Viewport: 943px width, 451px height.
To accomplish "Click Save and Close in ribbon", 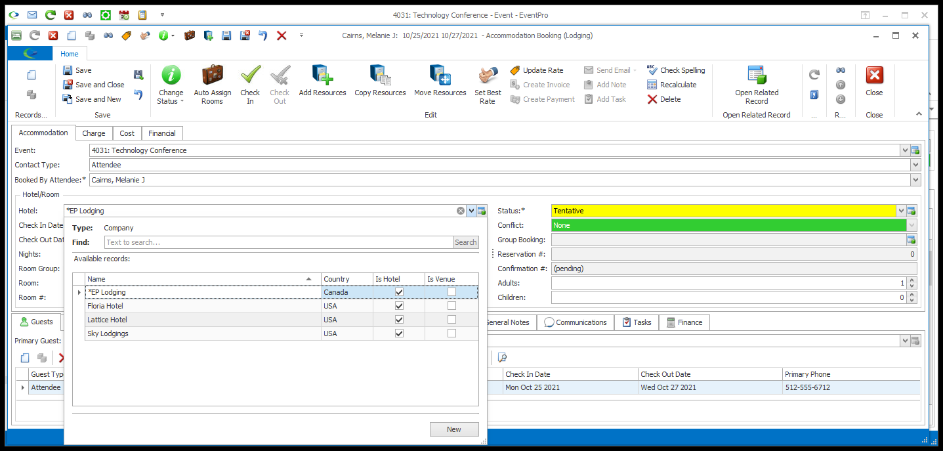I will tap(94, 85).
